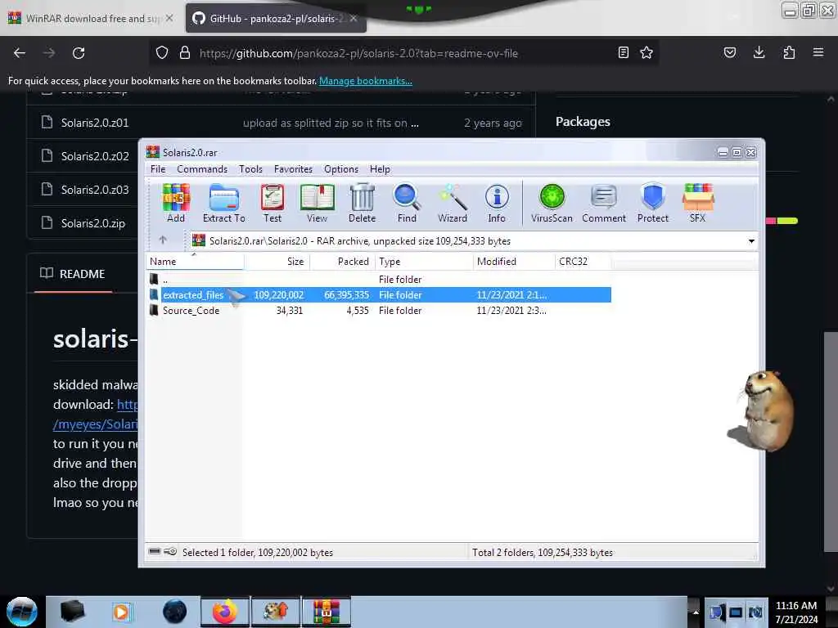Open Solaris2.0.z02 file on GitHub
Viewport: 838px width, 628px height.
click(x=95, y=156)
